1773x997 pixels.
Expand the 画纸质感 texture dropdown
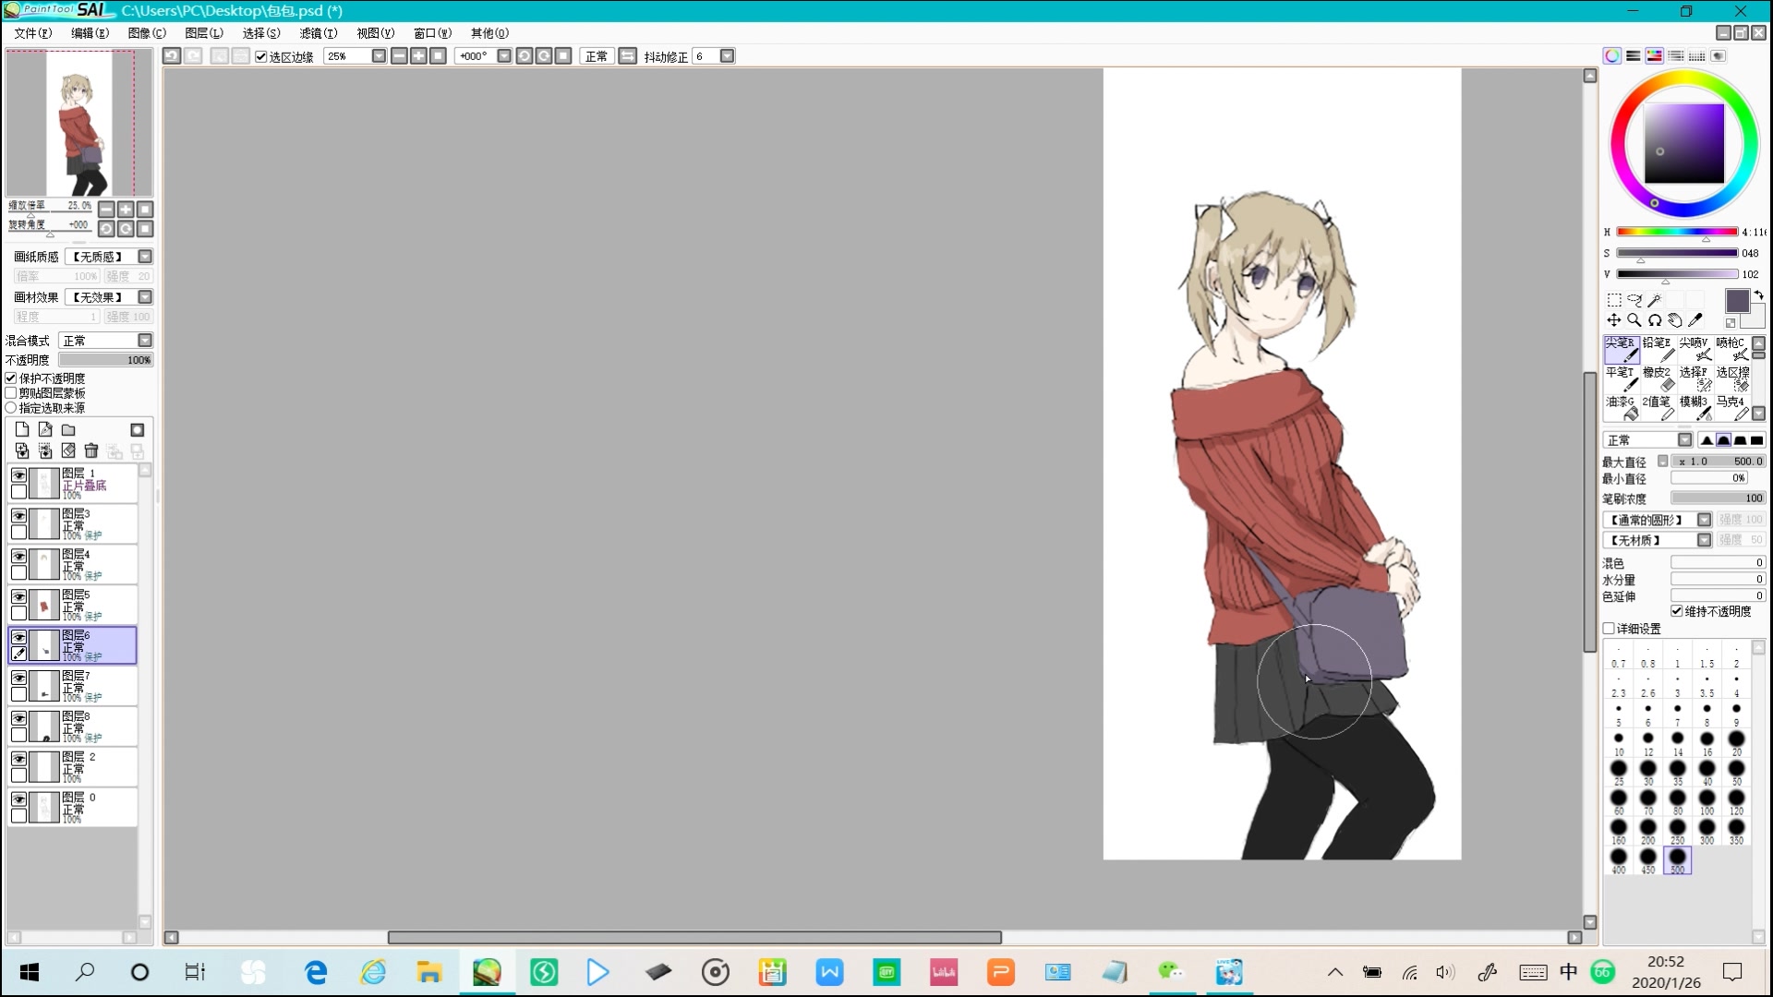(x=145, y=257)
